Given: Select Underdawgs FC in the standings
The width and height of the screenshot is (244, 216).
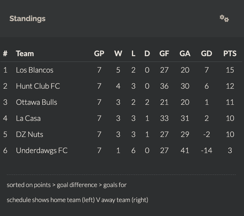Looking at the screenshot, I should click(42, 151).
